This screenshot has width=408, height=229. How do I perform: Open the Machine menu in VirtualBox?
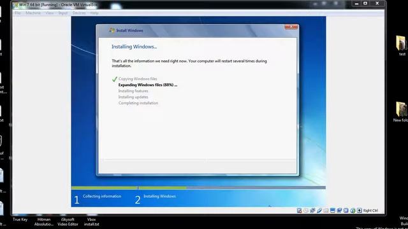tap(33, 13)
